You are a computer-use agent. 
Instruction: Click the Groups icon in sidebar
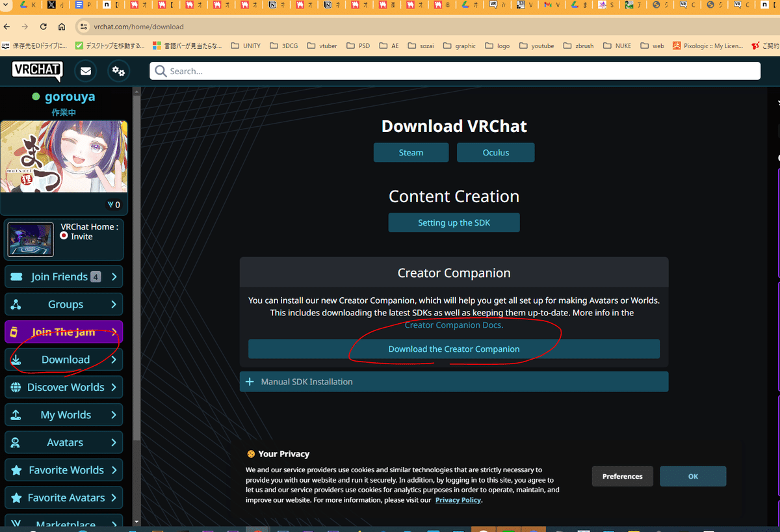(16, 304)
